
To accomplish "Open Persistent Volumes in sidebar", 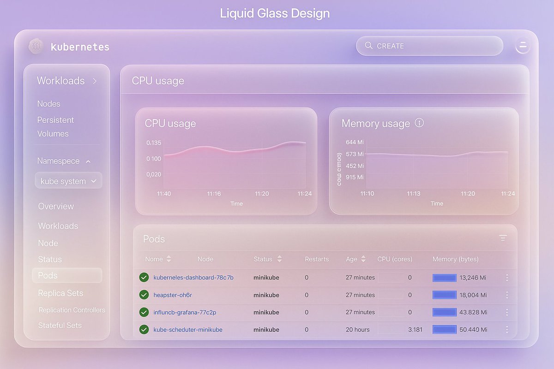I will (x=55, y=127).
